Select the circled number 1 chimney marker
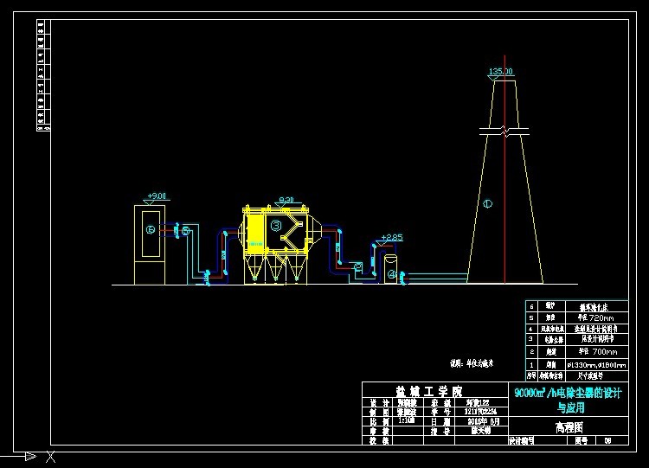The width and height of the screenshot is (649, 468). click(x=487, y=203)
